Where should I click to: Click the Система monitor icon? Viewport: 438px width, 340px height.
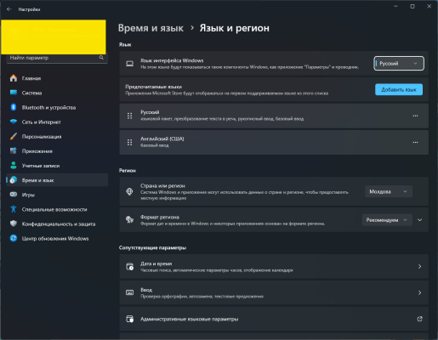14,93
